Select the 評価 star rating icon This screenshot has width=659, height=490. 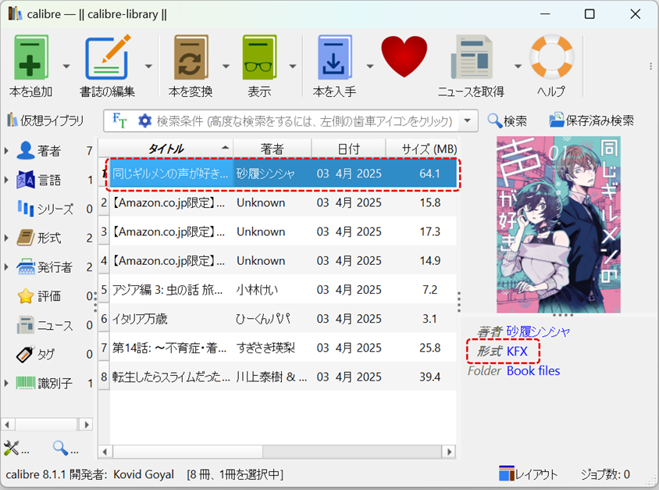click(x=25, y=296)
